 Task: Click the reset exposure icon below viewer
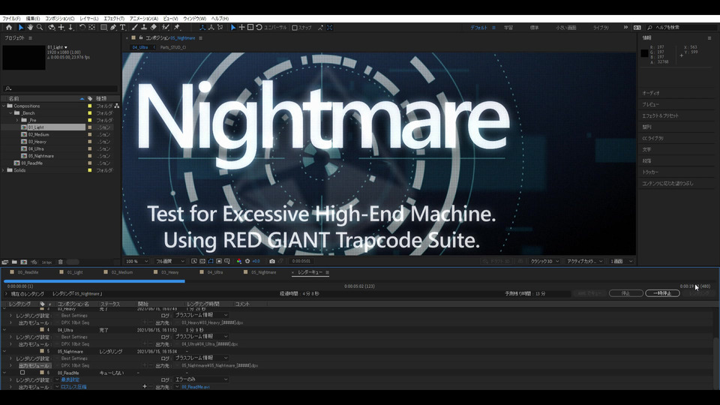point(247,261)
